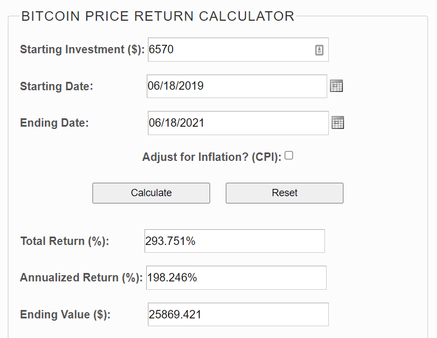Click the Adjust for Inflation? (CPI) label

coord(212,158)
